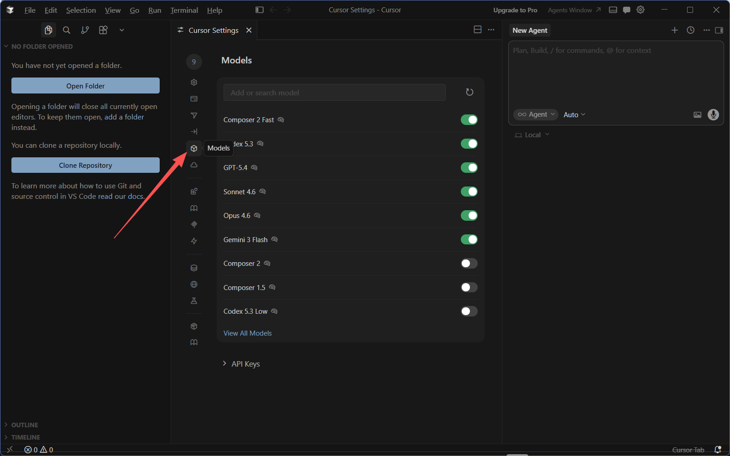Click the Open Folder button
This screenshot has width=730, height=456.
click(85, 86)
